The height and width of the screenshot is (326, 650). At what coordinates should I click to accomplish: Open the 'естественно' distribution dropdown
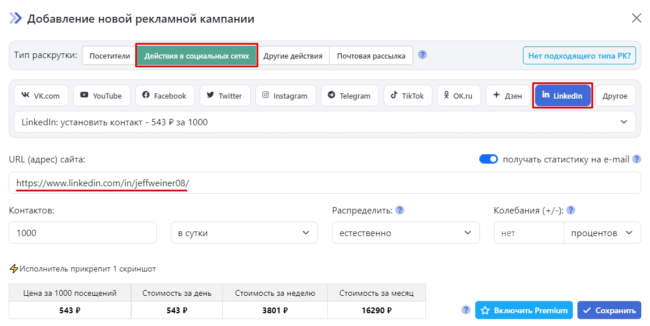click(406, 233)
